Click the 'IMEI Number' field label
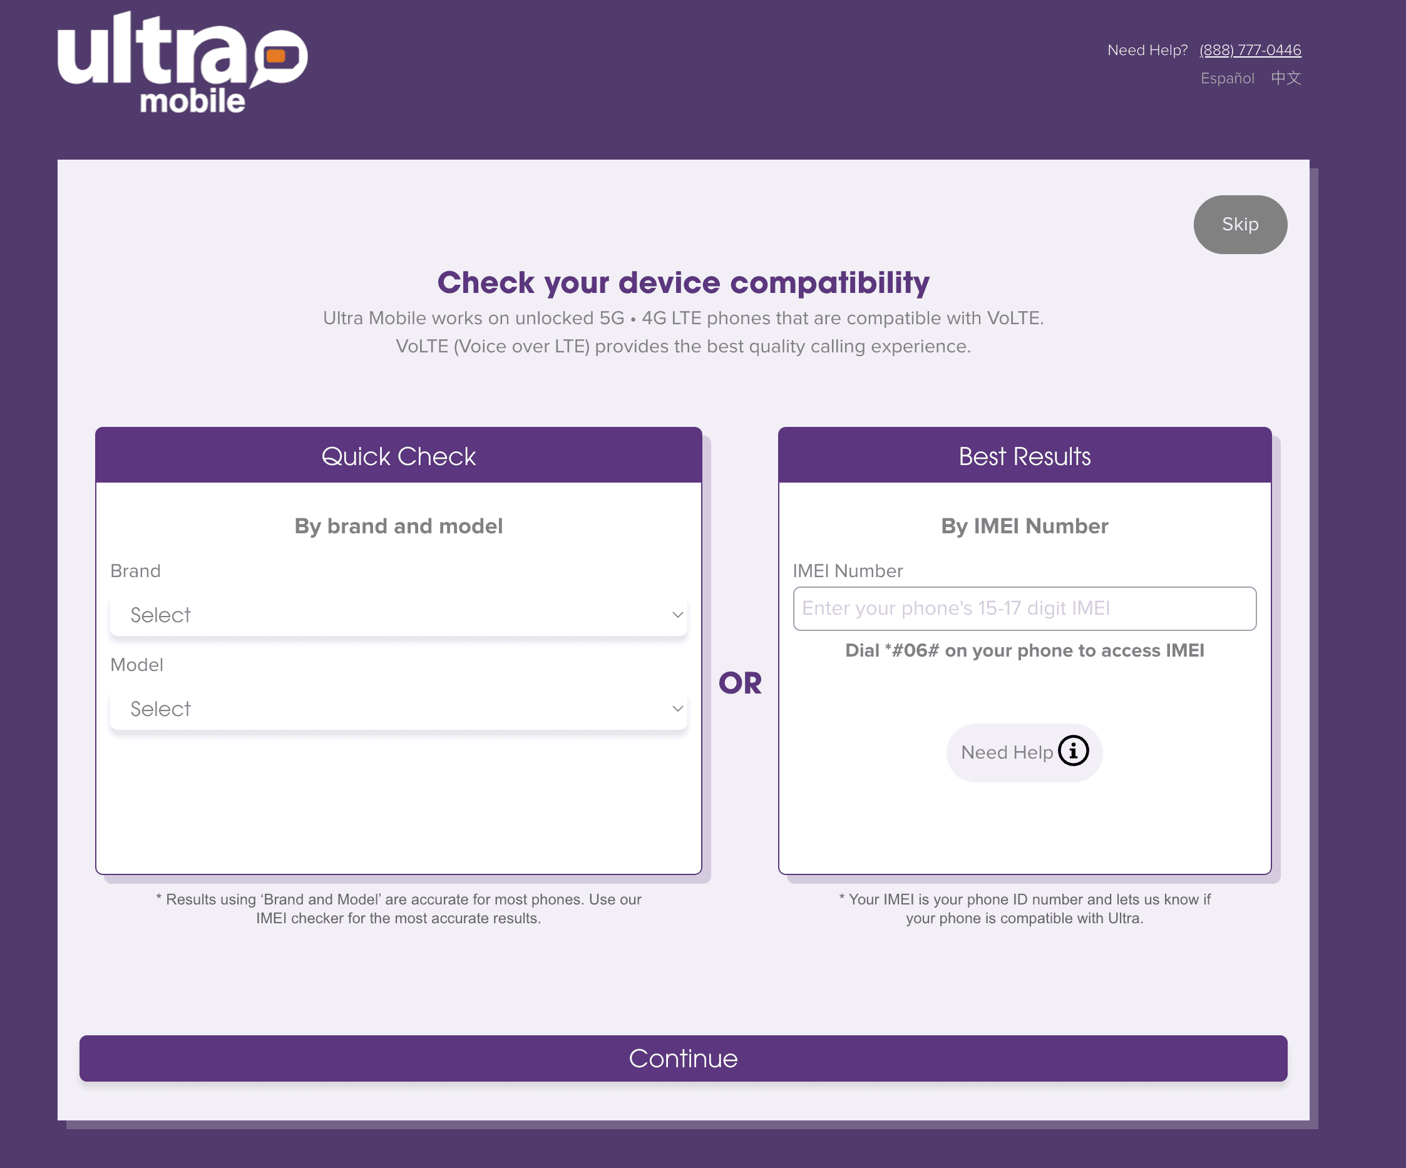 pyautogui.click(x=848, y=571)
